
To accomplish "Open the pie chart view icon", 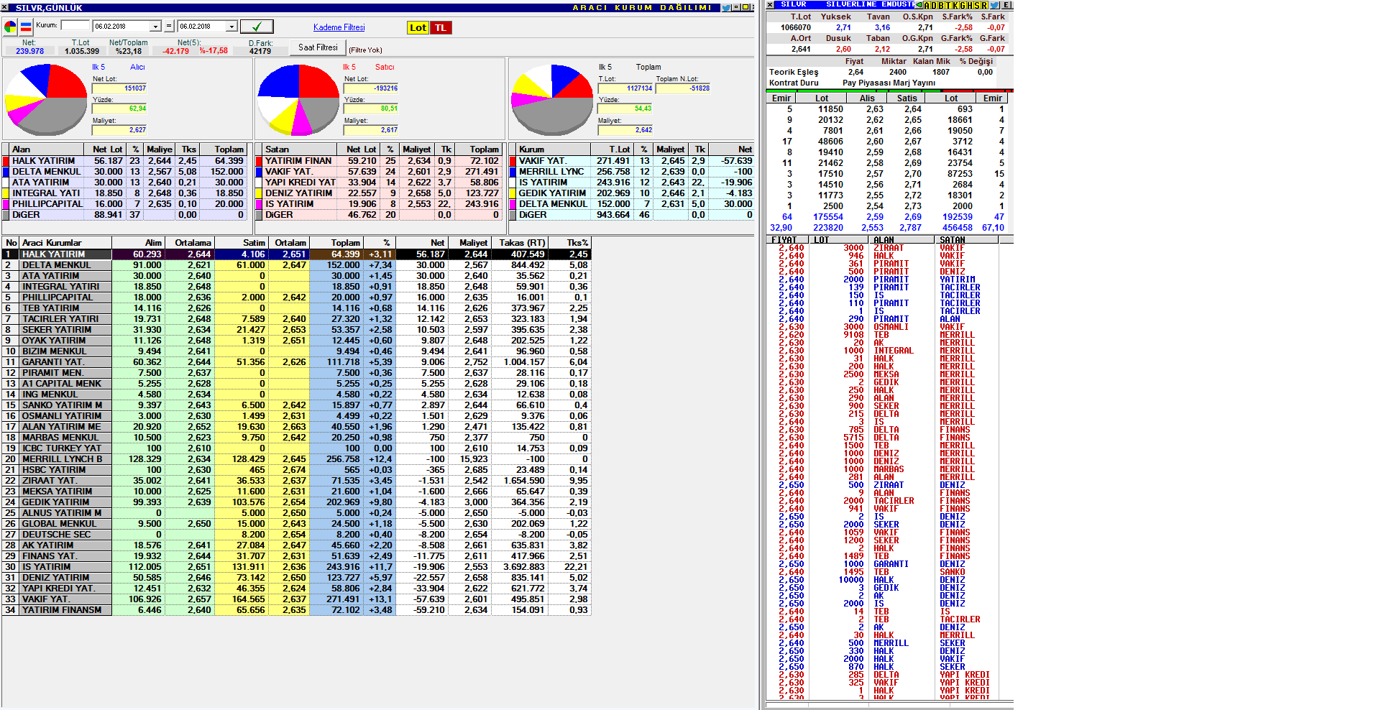I will pyautogui.click(x=10, y=27).
